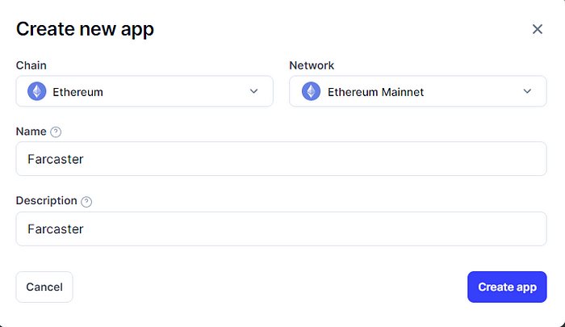This screenshot has width=565, height=327.
Task: Click the Network field label
Action: 312,65
